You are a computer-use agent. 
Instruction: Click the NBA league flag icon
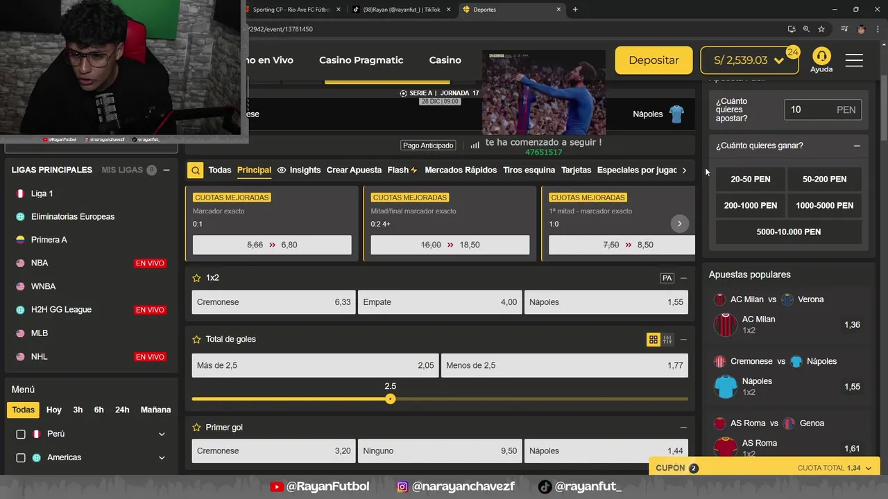pyautogui.click(x=20, y=263)
